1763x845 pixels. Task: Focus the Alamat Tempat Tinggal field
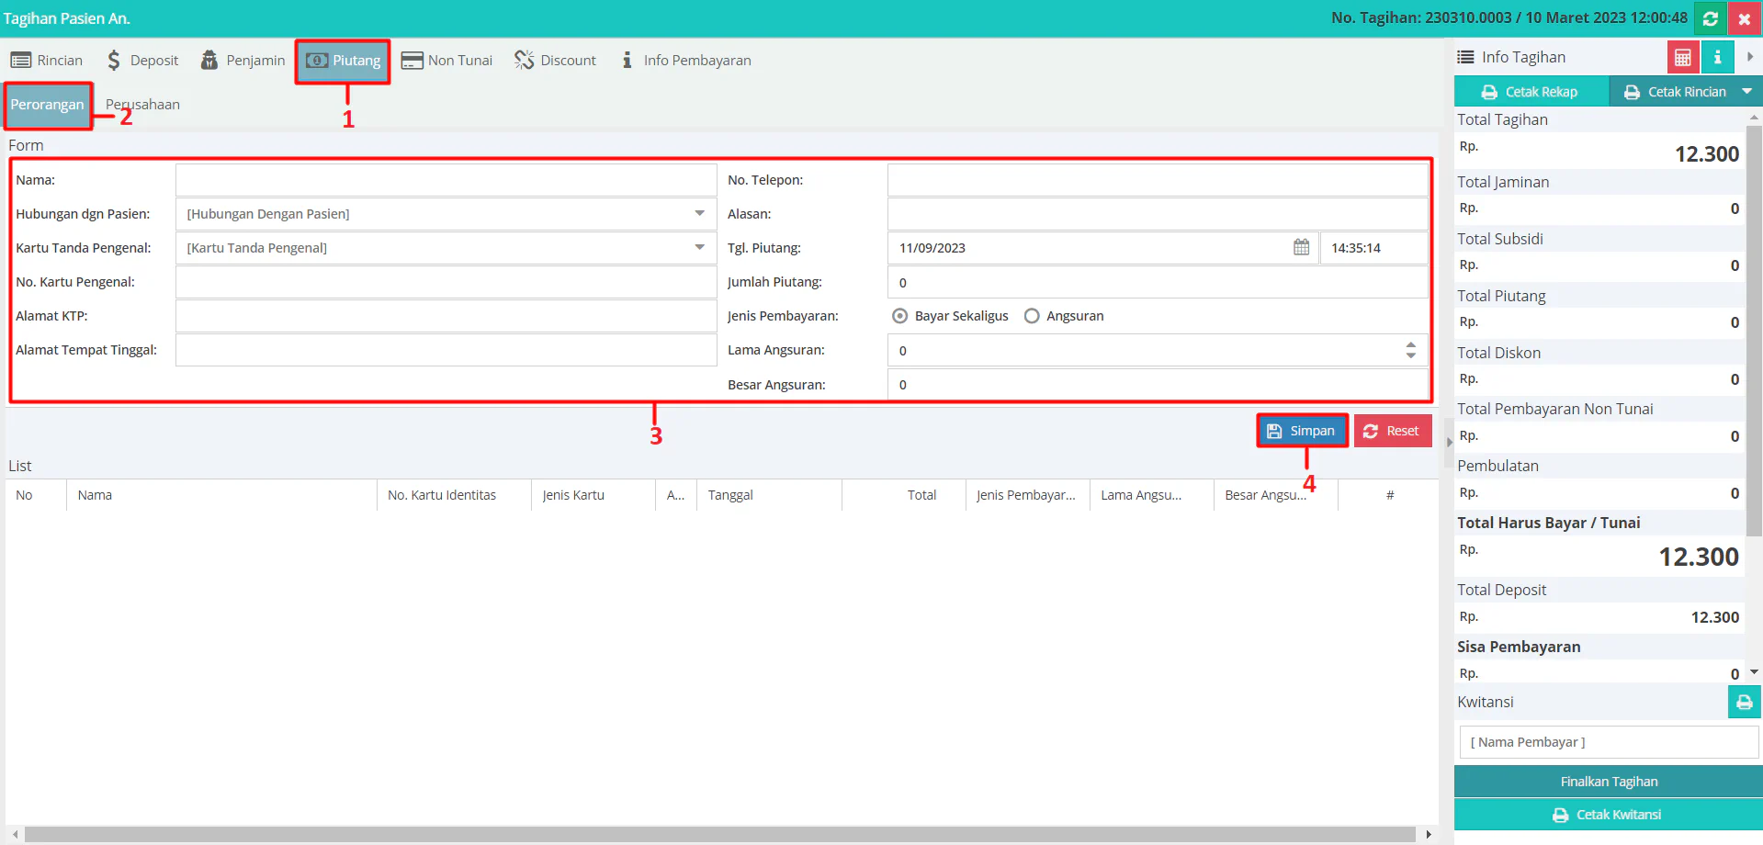point(446,350)
